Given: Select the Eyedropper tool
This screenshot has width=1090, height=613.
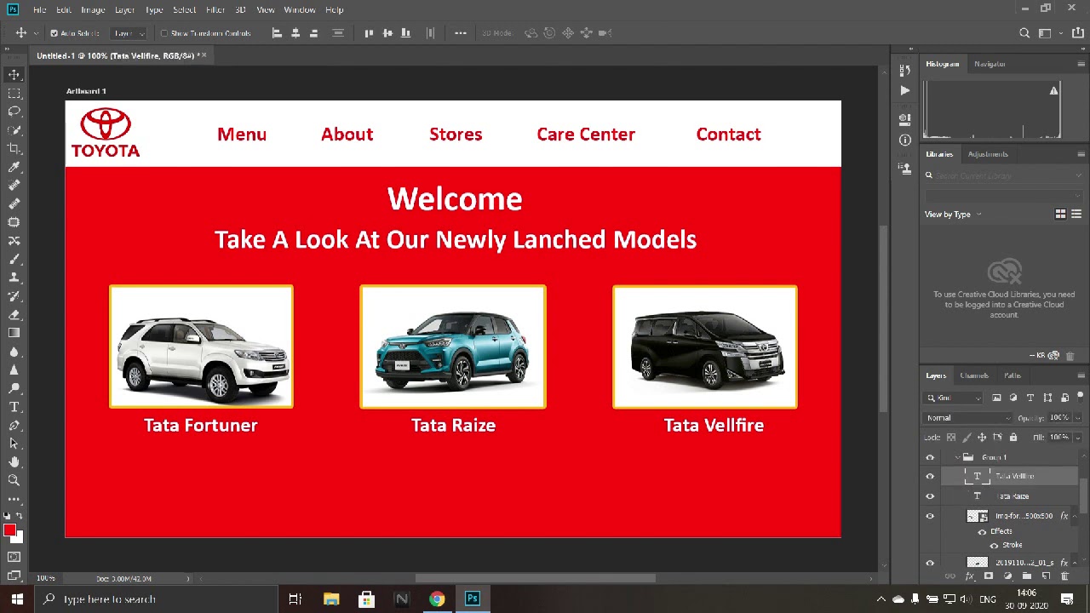Looking at the screenshot, I should click(14, 167).
